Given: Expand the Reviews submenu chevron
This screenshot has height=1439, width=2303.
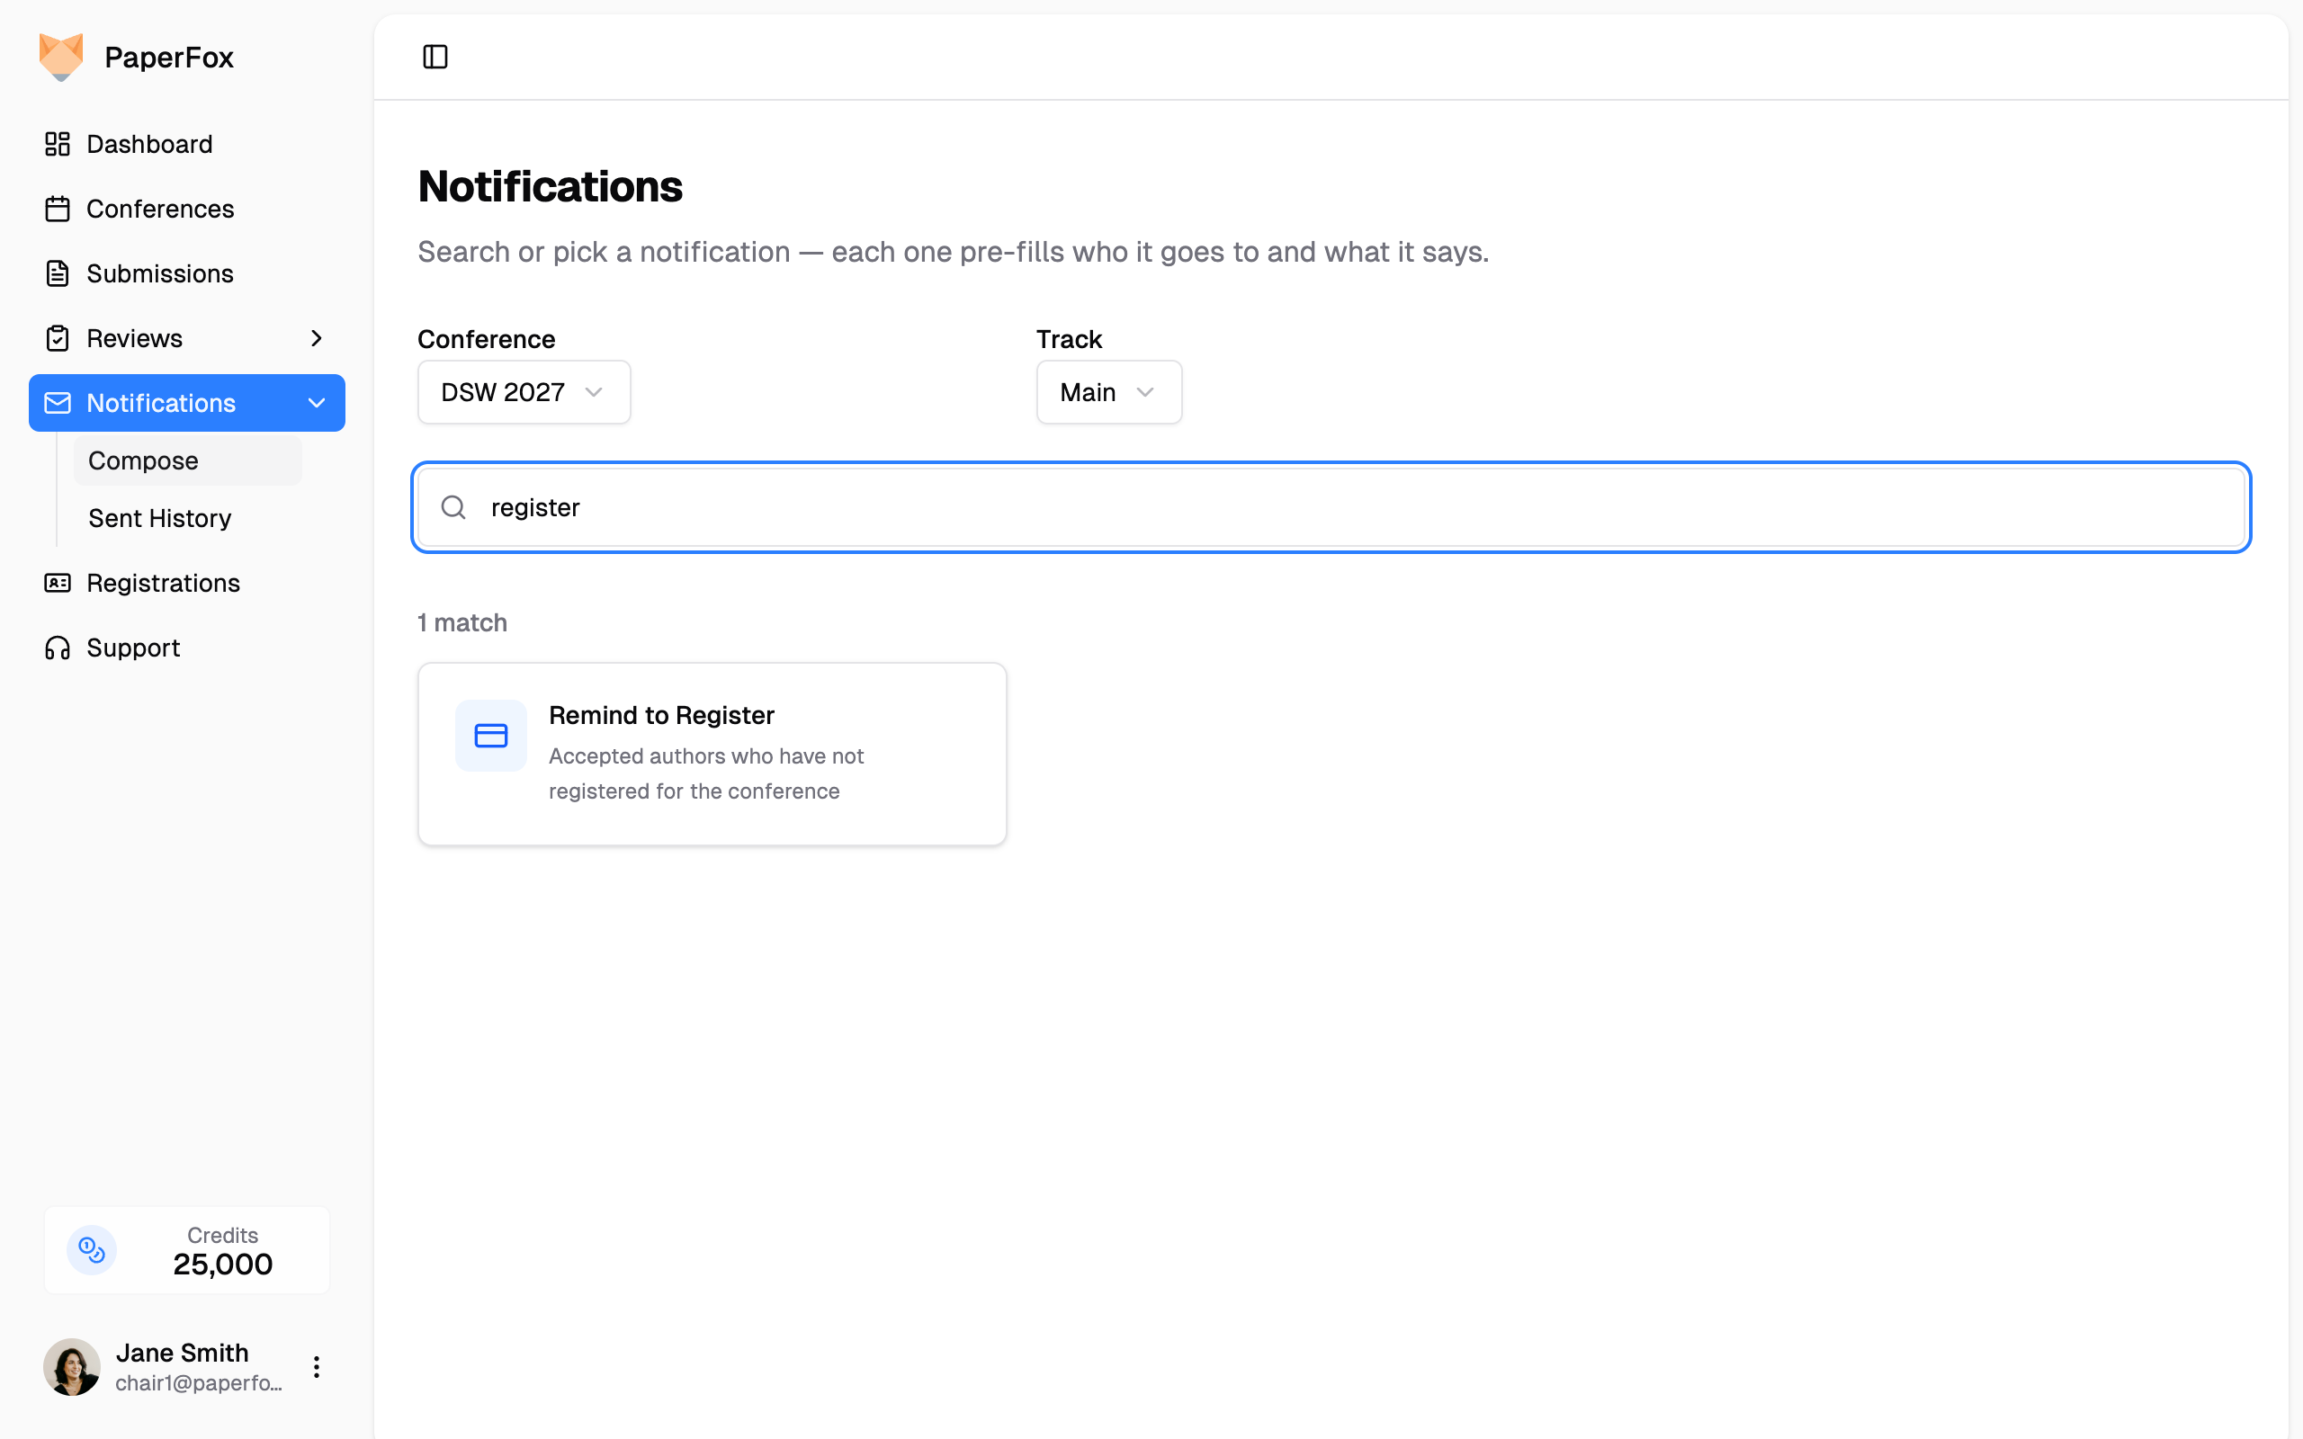Looking at the screenshot, I should (x=316, y=338).
